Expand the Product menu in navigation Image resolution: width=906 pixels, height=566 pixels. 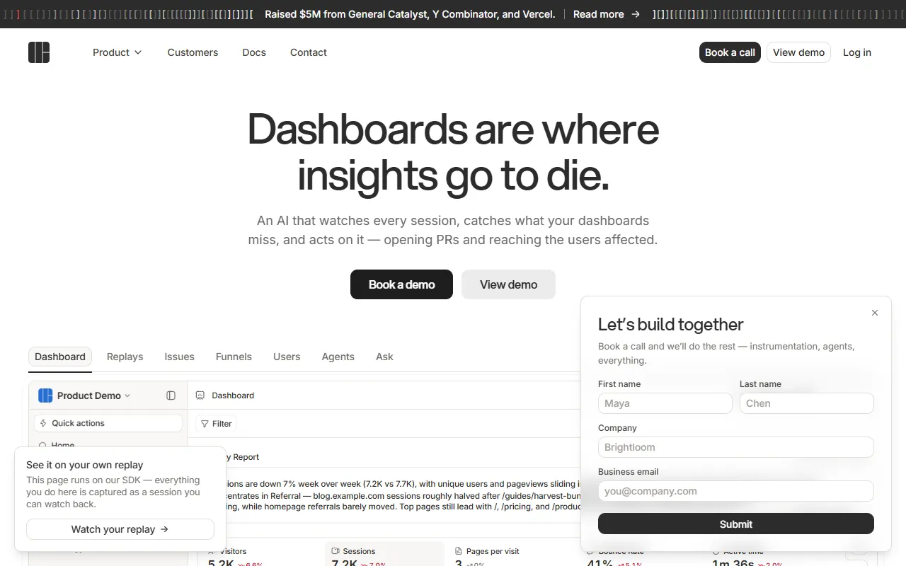[x=117, y=52]
